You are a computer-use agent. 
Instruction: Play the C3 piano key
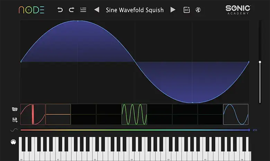pyautogui.click(x=132, y=156)
